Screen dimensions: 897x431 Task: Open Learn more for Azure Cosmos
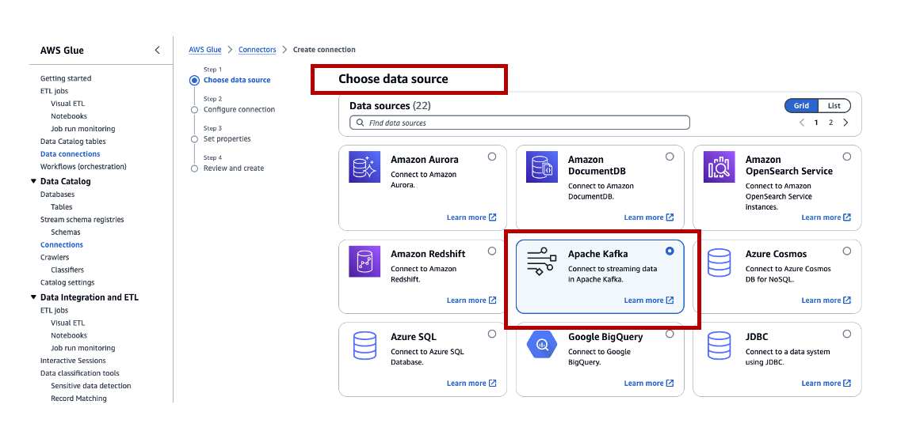point(826,301)
